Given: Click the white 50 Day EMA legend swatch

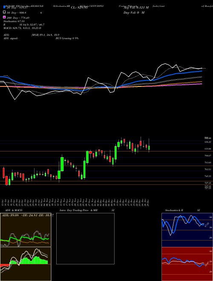Looking at the screenshot, I should click(5, 12).
